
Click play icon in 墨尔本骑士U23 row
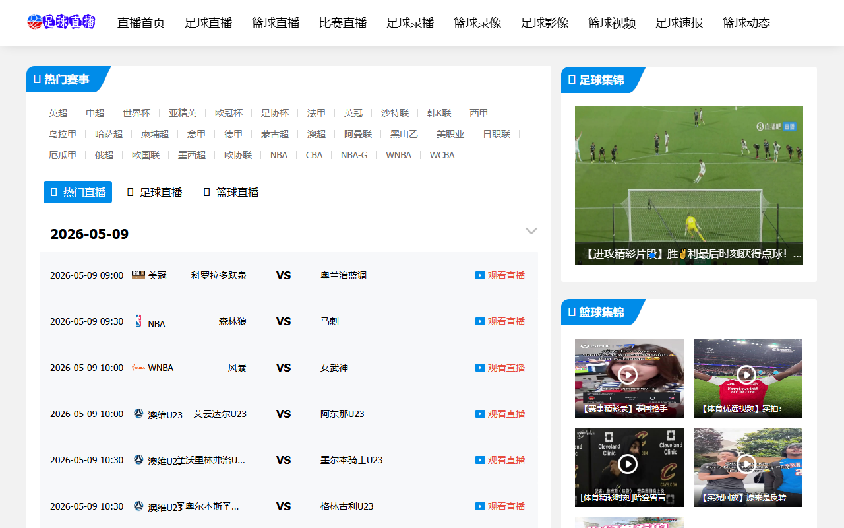pyautogui.click(x=480, y=460)
